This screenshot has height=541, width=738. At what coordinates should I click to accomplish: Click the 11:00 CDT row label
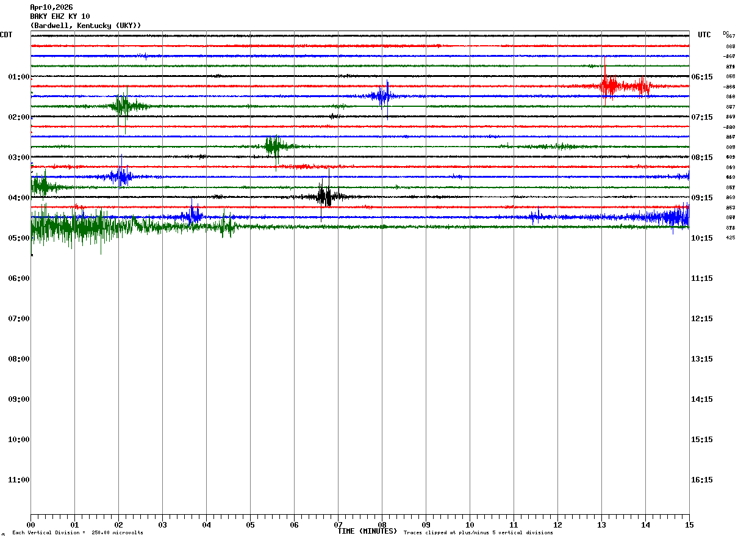coord(19,480)
